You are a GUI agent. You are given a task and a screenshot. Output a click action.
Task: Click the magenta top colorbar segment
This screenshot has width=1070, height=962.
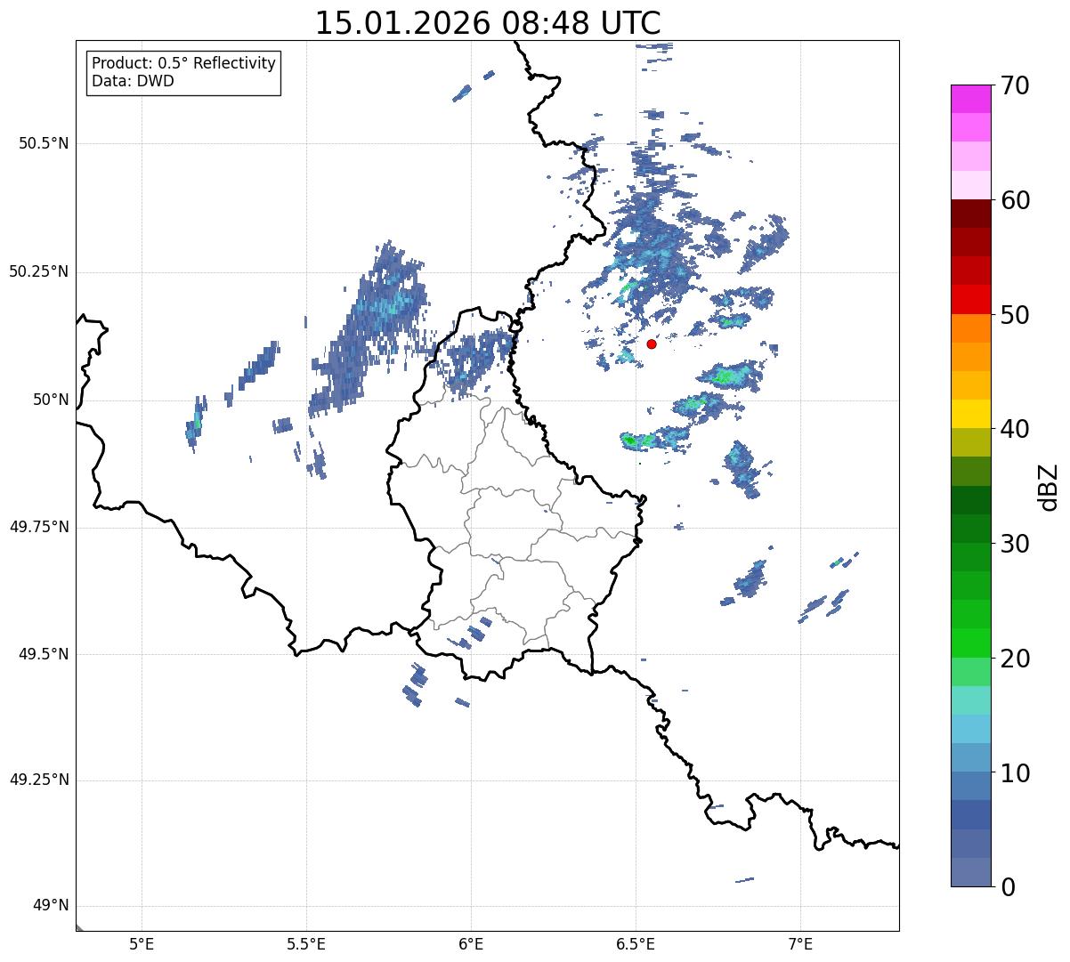coord(970,99)
